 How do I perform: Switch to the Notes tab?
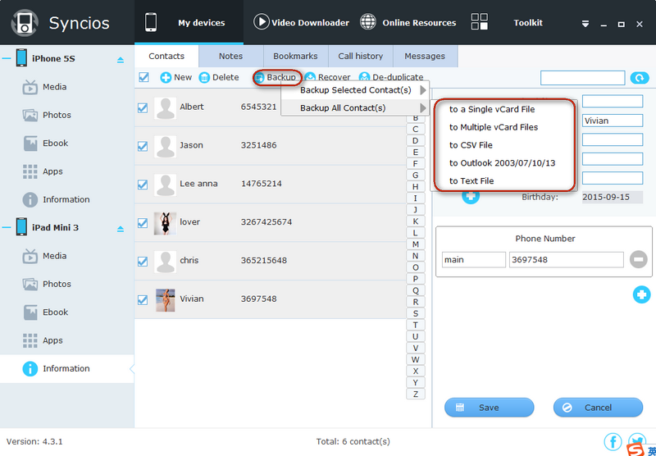tap(231, 56)
